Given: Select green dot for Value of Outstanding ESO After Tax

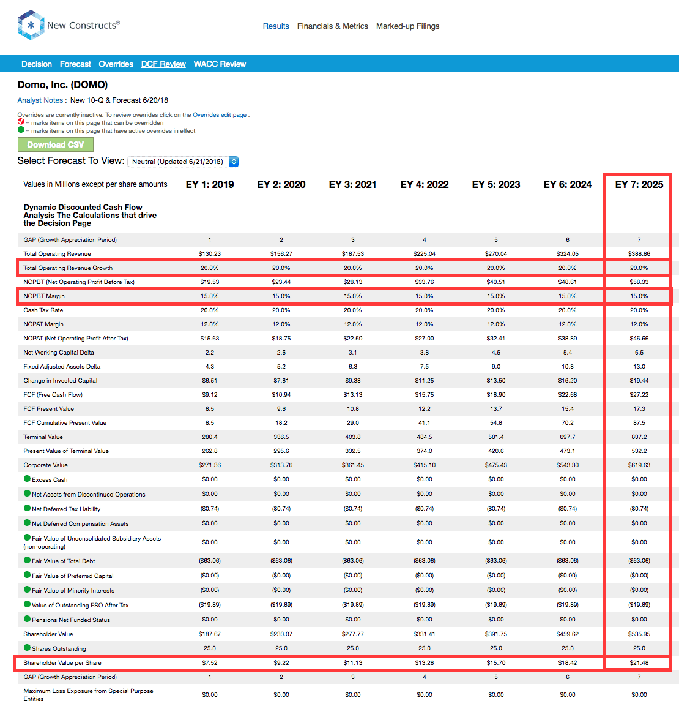Looking at the screenshot, I should click(27, 604).
